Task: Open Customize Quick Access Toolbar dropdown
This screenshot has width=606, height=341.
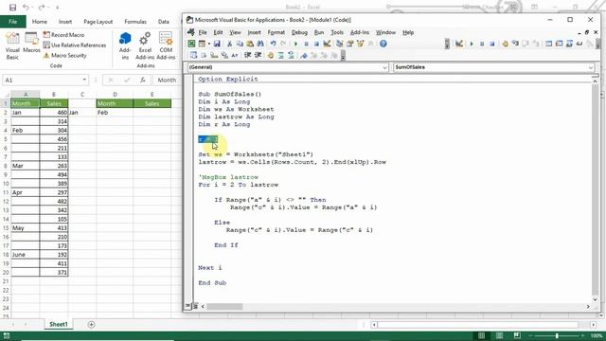Action: (57, 8)
